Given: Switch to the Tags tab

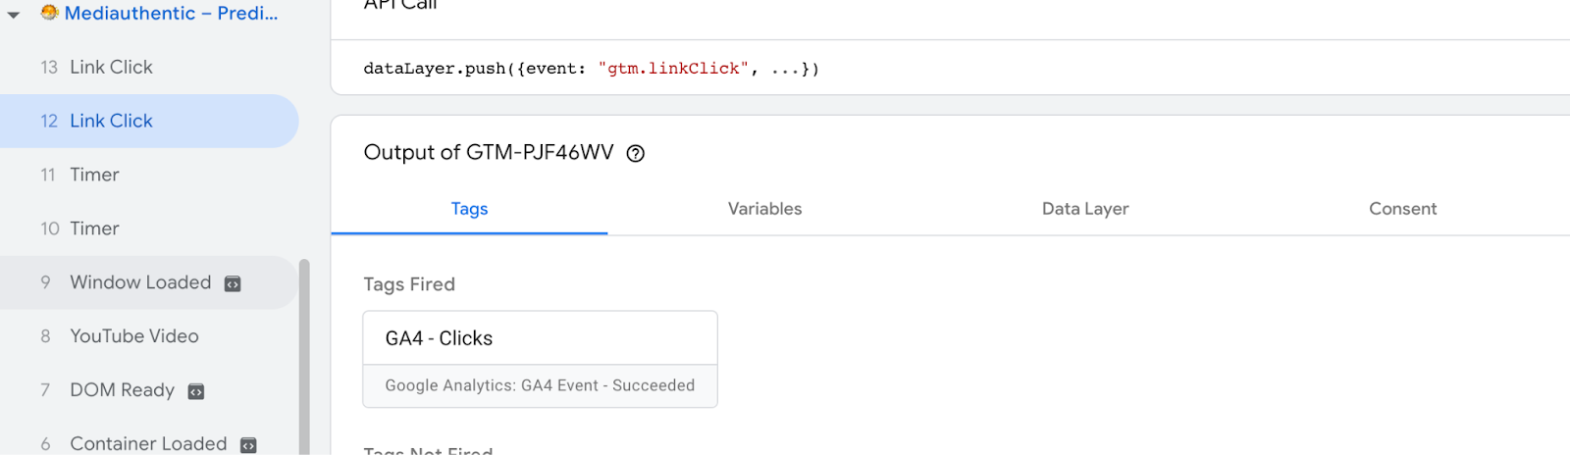Looking at the screenshot, I should [x=469, y=209].
